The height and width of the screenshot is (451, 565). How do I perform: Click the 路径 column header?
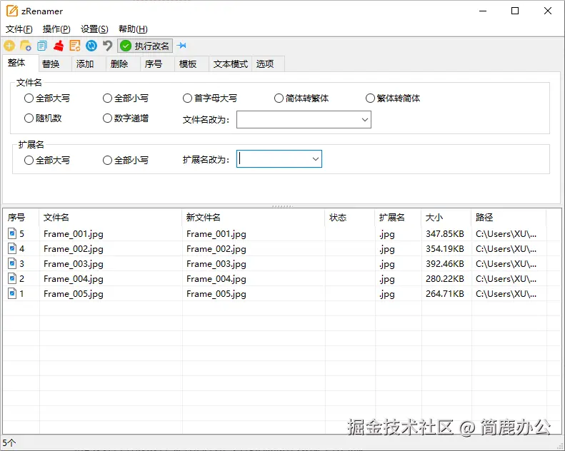coord(509,218)
